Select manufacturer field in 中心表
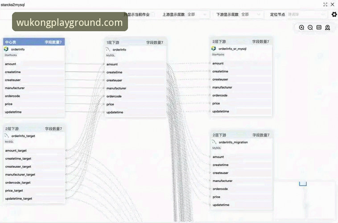The height and width of the screenshot is (223, 338). pos(34,88)
